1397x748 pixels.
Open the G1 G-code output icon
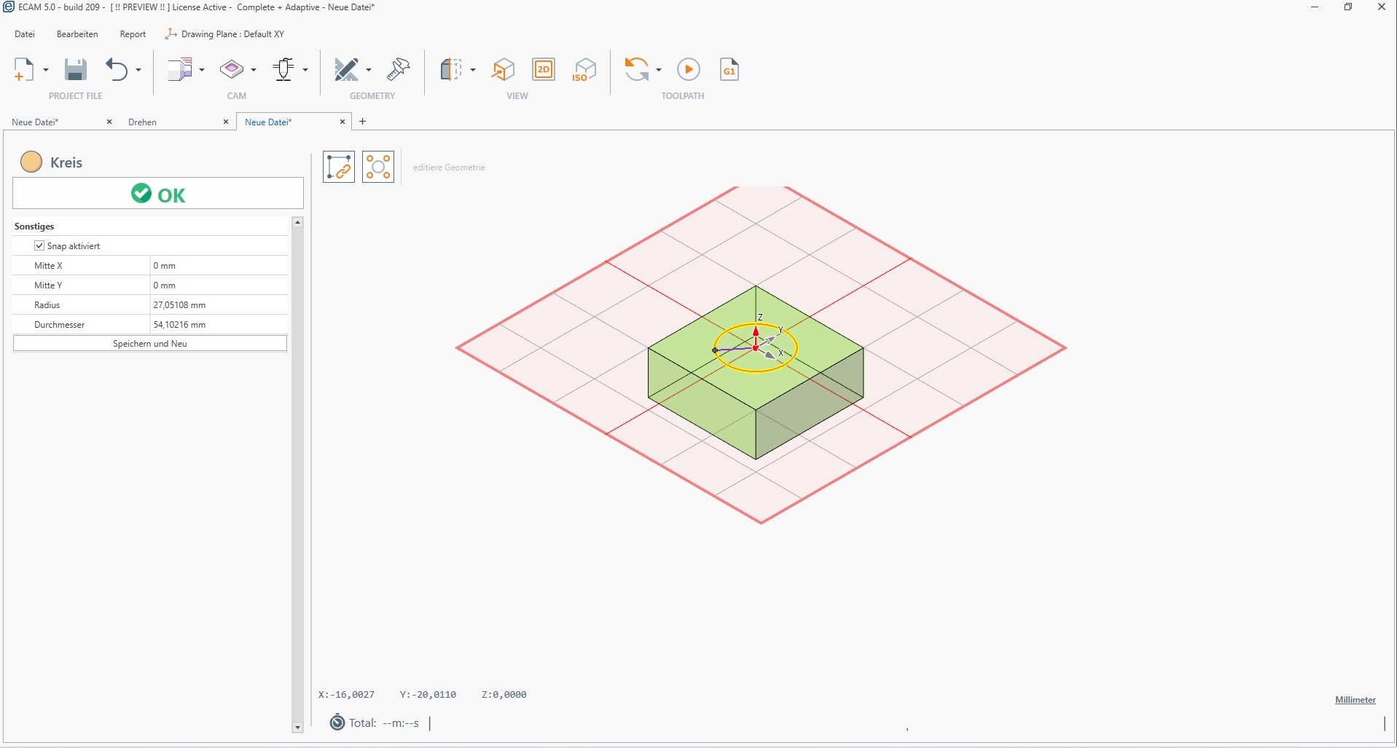click(x=729, y=70)
